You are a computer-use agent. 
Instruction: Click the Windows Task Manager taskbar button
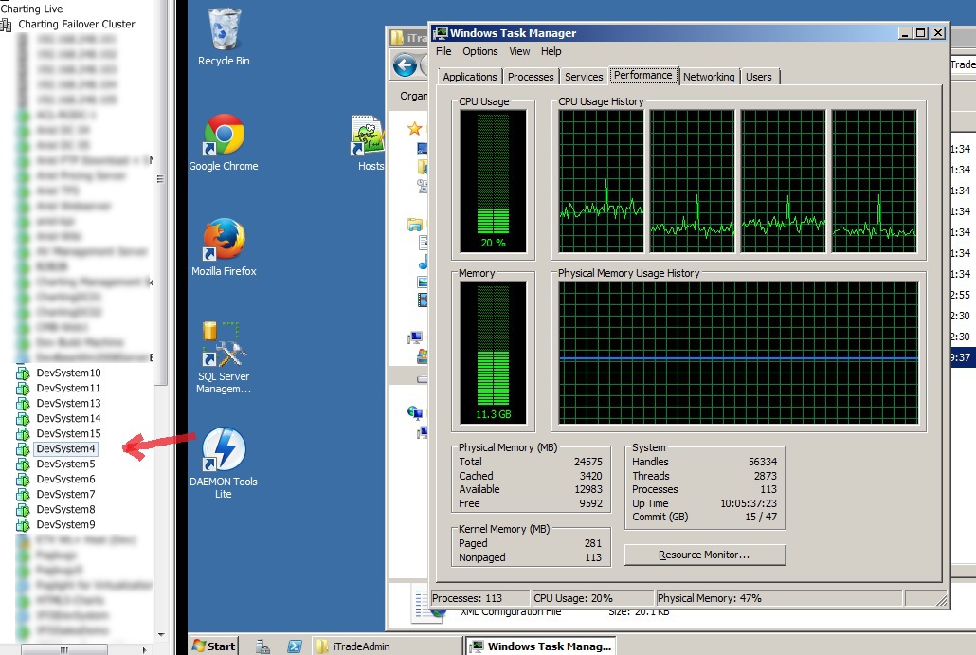coord(540,646)
